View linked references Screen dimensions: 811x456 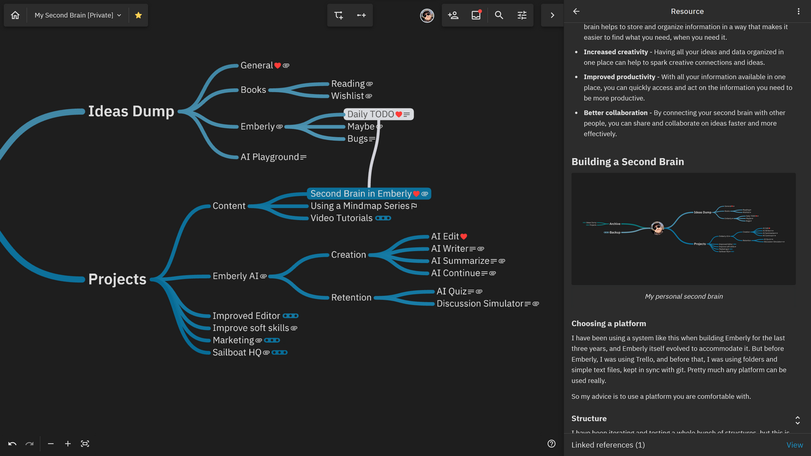pyautogui.click(x=794, y=445)
